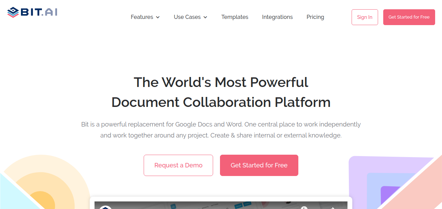Viewport: 442px width, 209px height.
Task: Click the hero Get Started for Free button
Action: coord(259,165)
